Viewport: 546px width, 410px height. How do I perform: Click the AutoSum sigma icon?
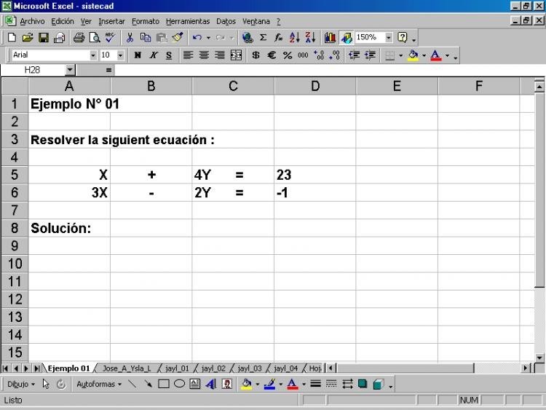[x=263, y=37]
